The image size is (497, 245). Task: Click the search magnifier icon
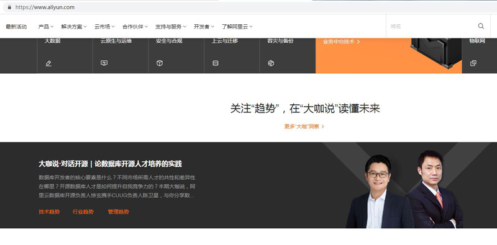click(481, 26)
